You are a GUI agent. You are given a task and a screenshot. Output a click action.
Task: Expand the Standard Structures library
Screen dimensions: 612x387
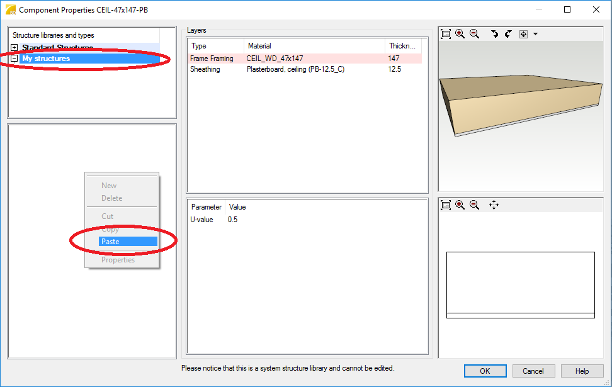pos(14,48)
